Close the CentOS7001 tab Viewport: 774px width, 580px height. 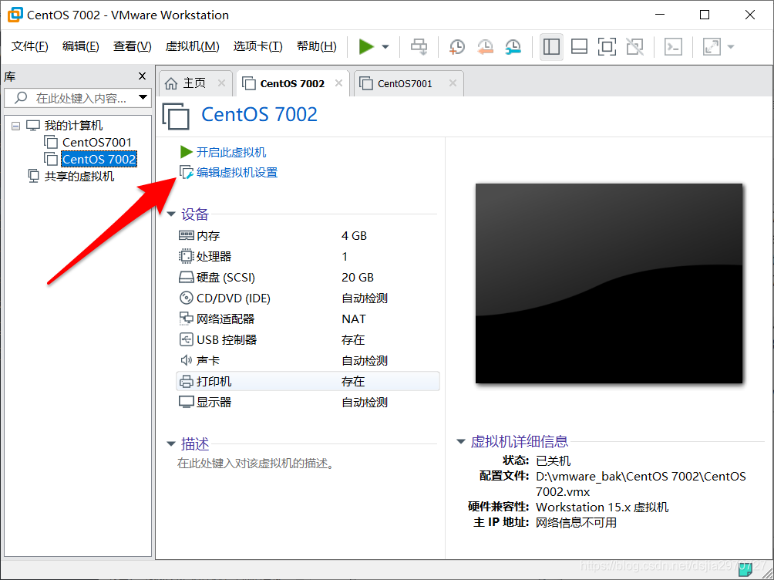[x=453, y=83]
